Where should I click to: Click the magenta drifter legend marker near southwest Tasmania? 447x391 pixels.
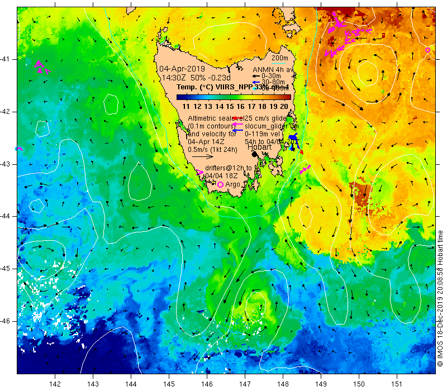click(x=199, y=173)
